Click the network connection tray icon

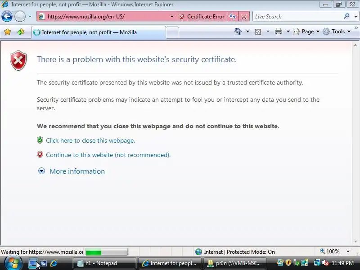point(317,263)
